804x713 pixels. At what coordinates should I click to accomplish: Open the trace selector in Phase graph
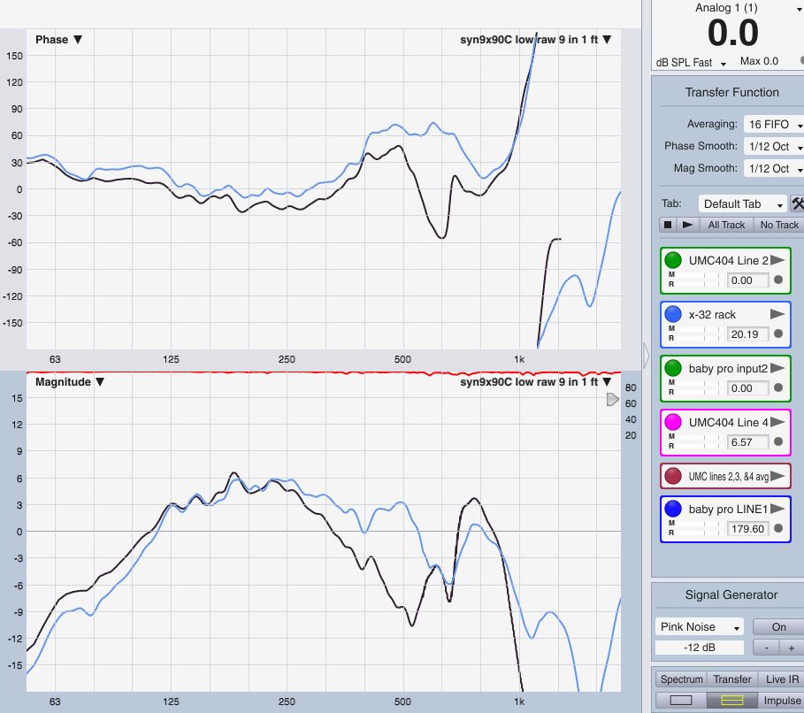pos(536,40)
